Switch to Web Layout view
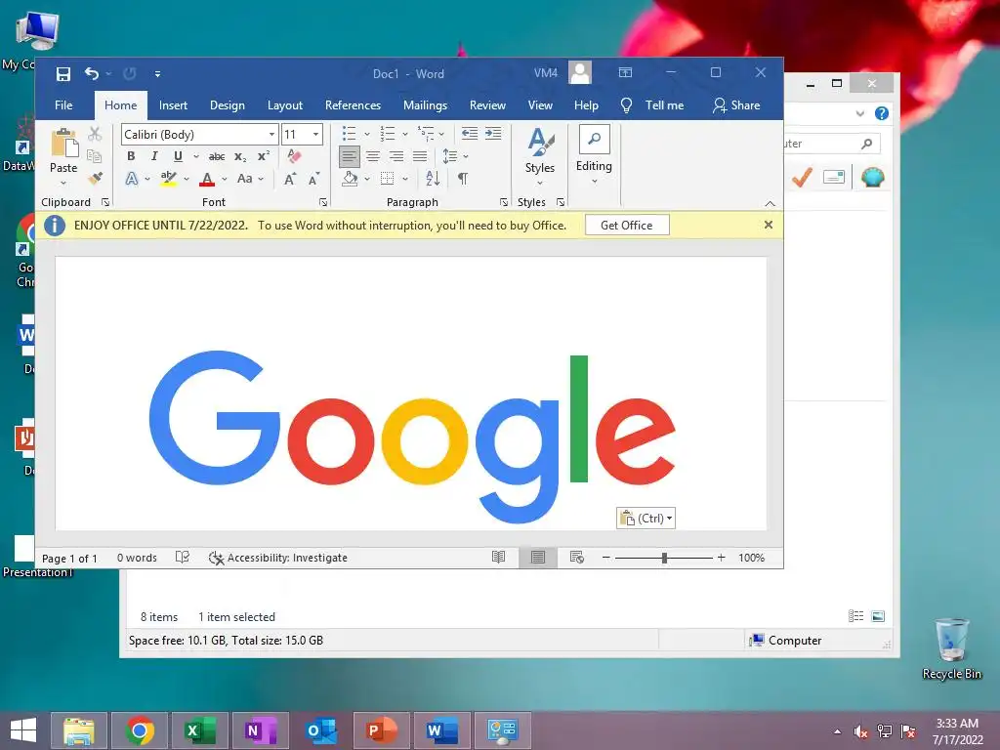Viewport: 1000px width, 750px height. (x=576, y=558)
